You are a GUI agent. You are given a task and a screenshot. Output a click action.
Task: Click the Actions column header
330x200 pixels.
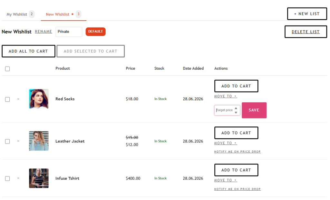click(x=221, y=68)
